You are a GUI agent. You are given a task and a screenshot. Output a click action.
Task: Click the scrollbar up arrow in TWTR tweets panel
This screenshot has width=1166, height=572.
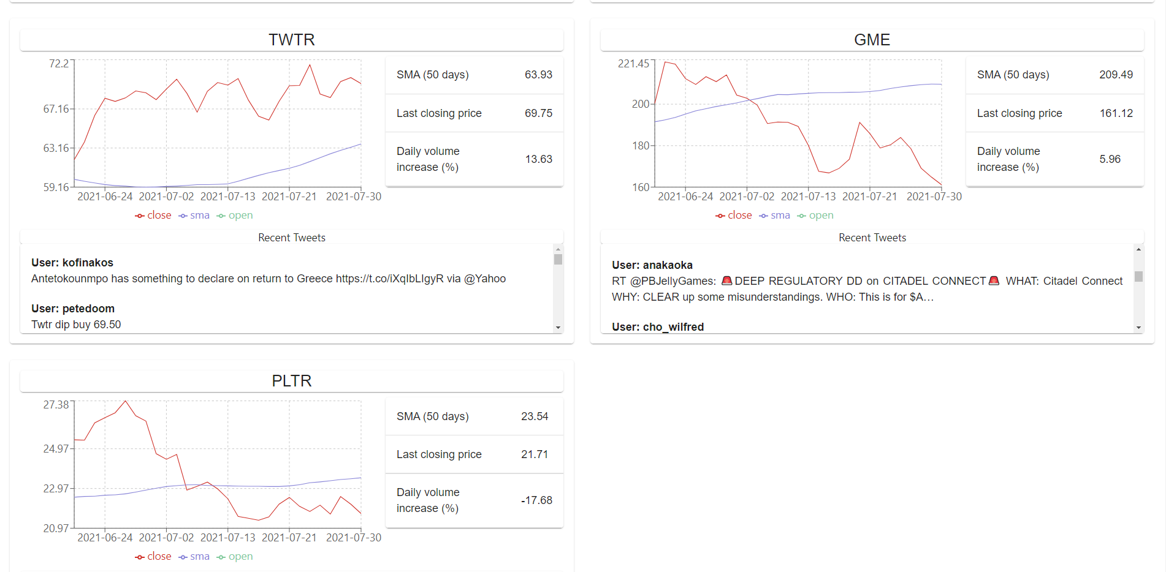[557, 249]
